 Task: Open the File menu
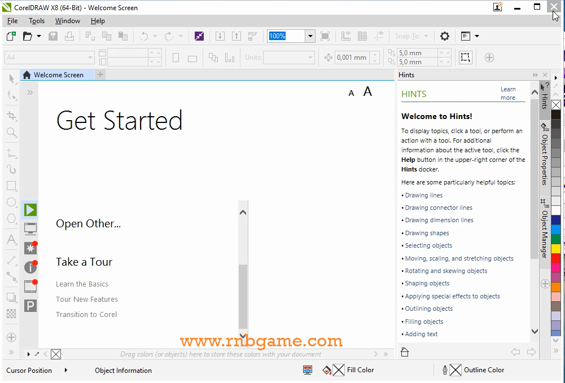(12, 21)
